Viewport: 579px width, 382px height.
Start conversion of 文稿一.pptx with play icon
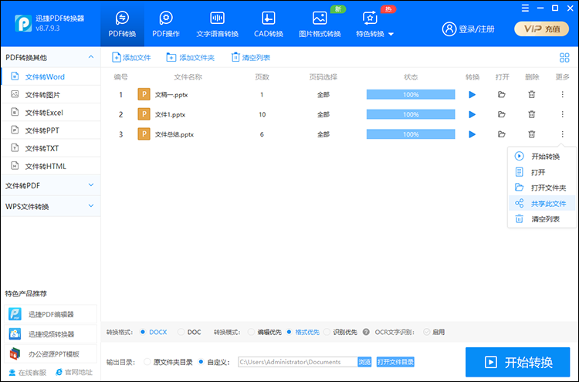(472, 95)
